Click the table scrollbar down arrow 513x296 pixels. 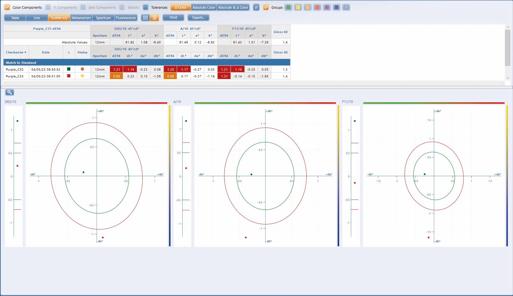pos(508,78)
